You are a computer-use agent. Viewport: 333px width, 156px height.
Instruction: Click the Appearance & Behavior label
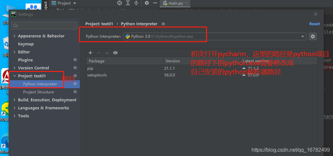tap(41, 36)
